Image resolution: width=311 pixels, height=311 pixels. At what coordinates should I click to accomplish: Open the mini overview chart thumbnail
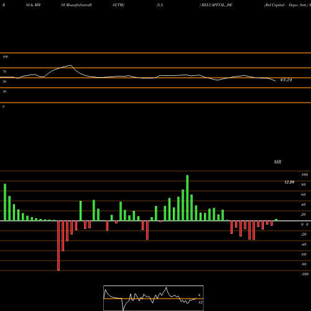[x=154, y=298]
